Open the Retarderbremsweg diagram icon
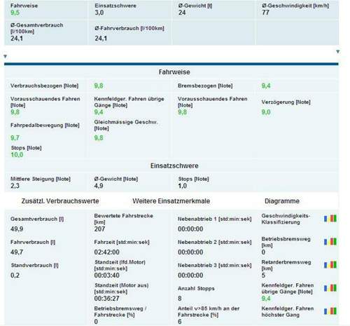350x326 pixels. coord(330,265)
